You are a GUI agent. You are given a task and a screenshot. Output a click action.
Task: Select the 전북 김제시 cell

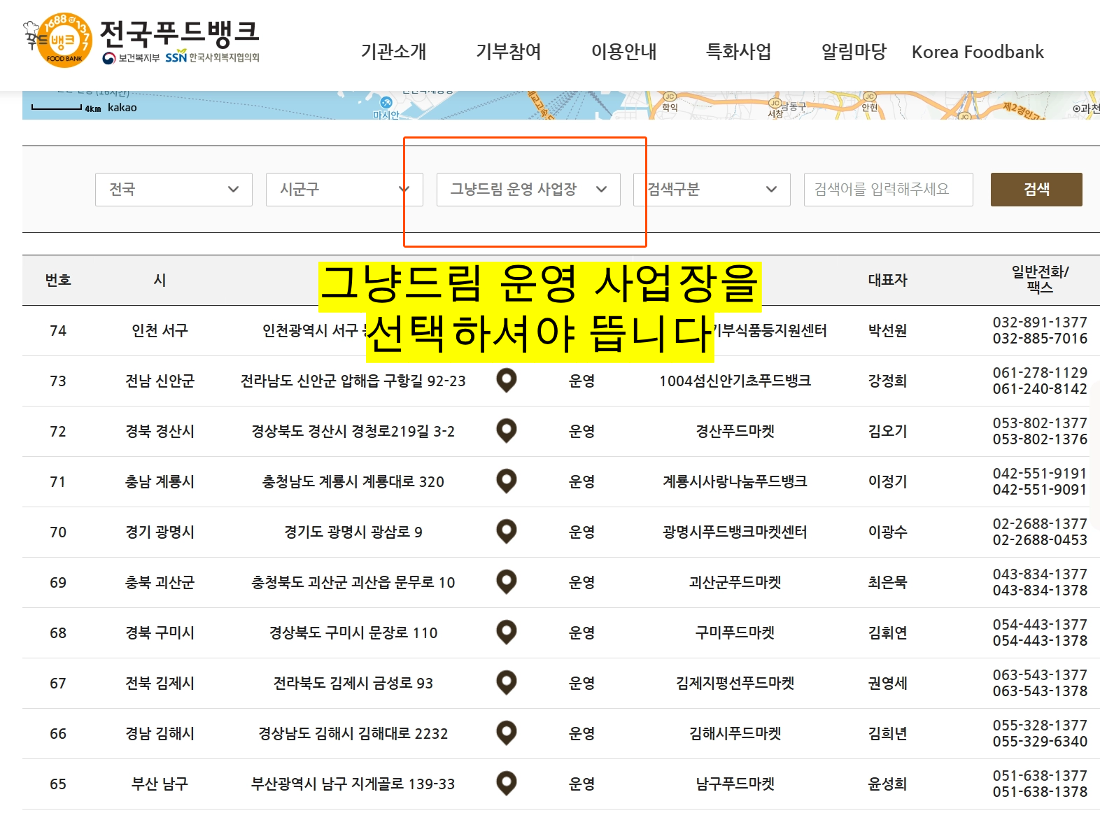(x=160, y=683)
